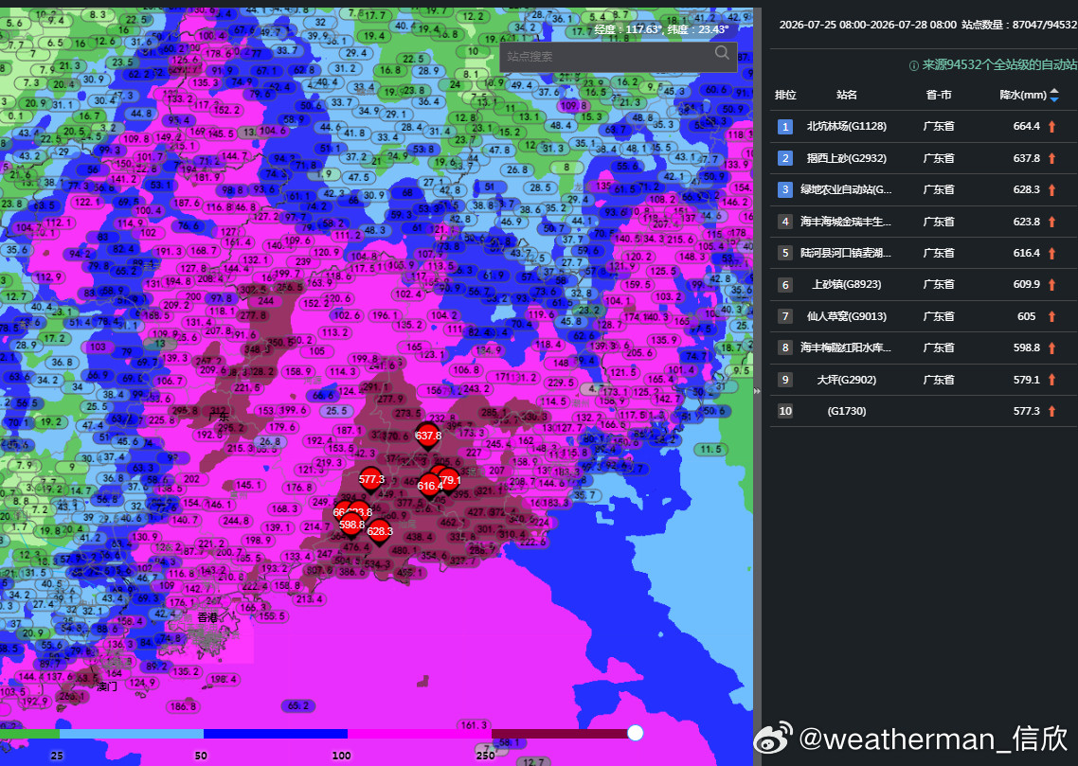Click the 排位 column header
The height and width of the screenshot is (766, 1078).
[785, 95]
